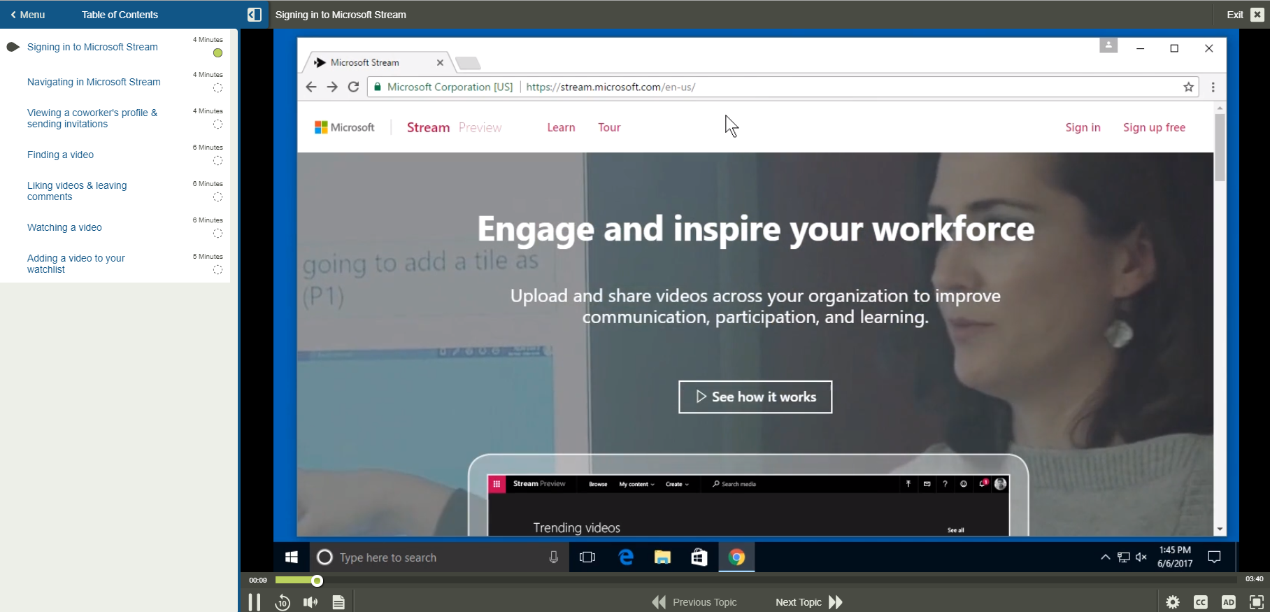Open Create dropdown in preview
This screenshot has height=612, width=1270.
[677, 484]
